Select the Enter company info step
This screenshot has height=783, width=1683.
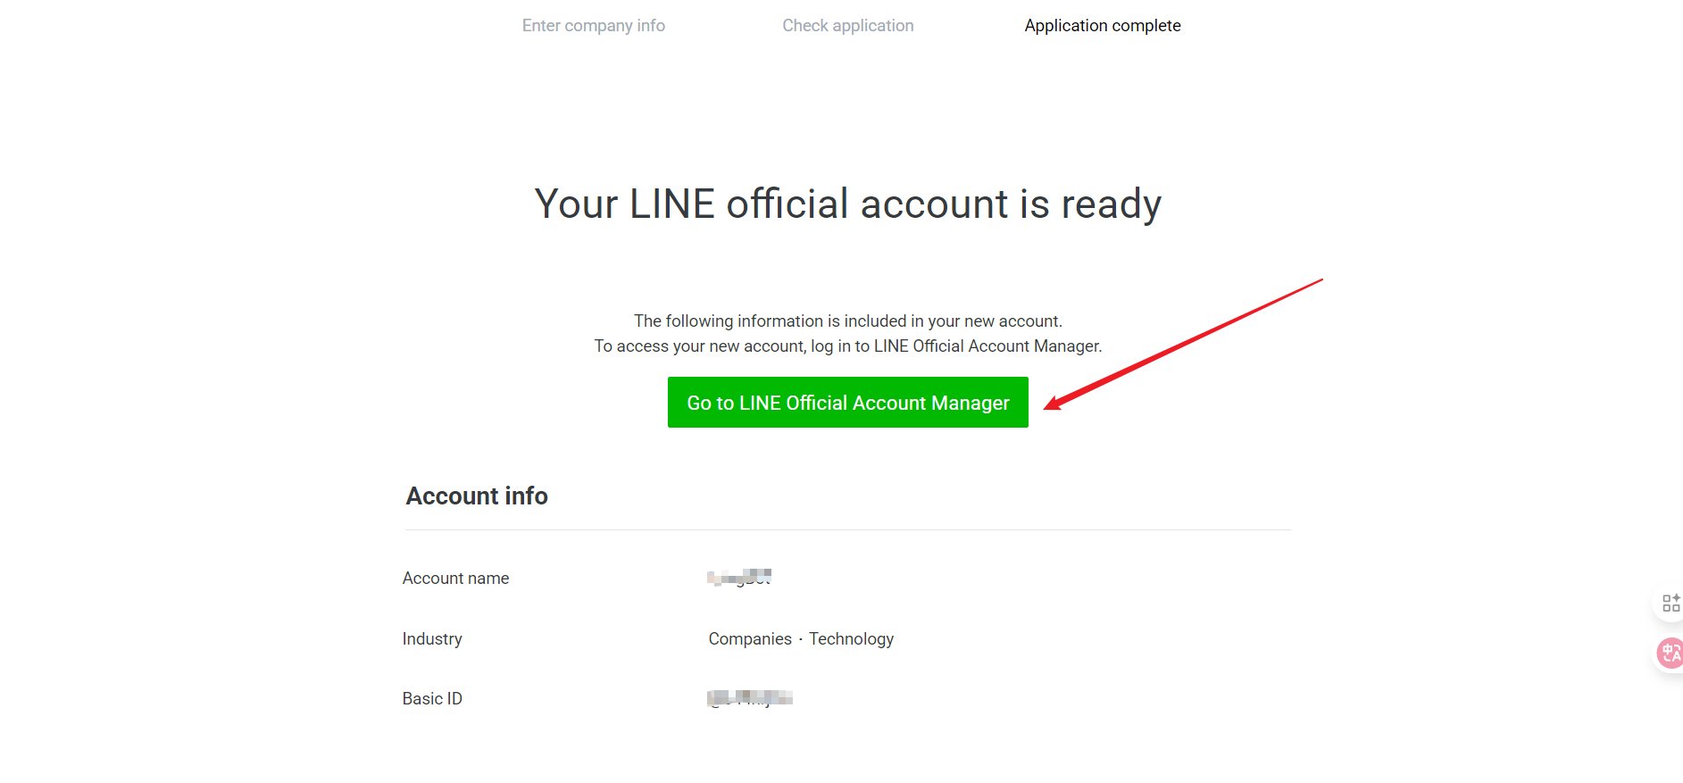tap(593, 26)
